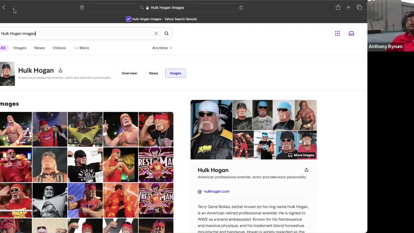Screen dimensions: 414x233
Task: Select the Yahoo Search Results browser tab
Action: click(161, 19)
